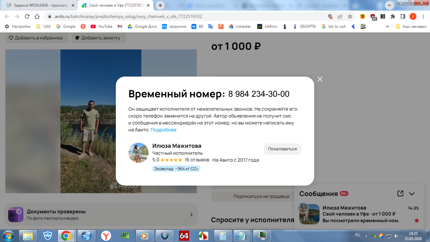Viewport: 430px width, 242px height.
Task: Click the Подробнее link
Action: [163, 130]
